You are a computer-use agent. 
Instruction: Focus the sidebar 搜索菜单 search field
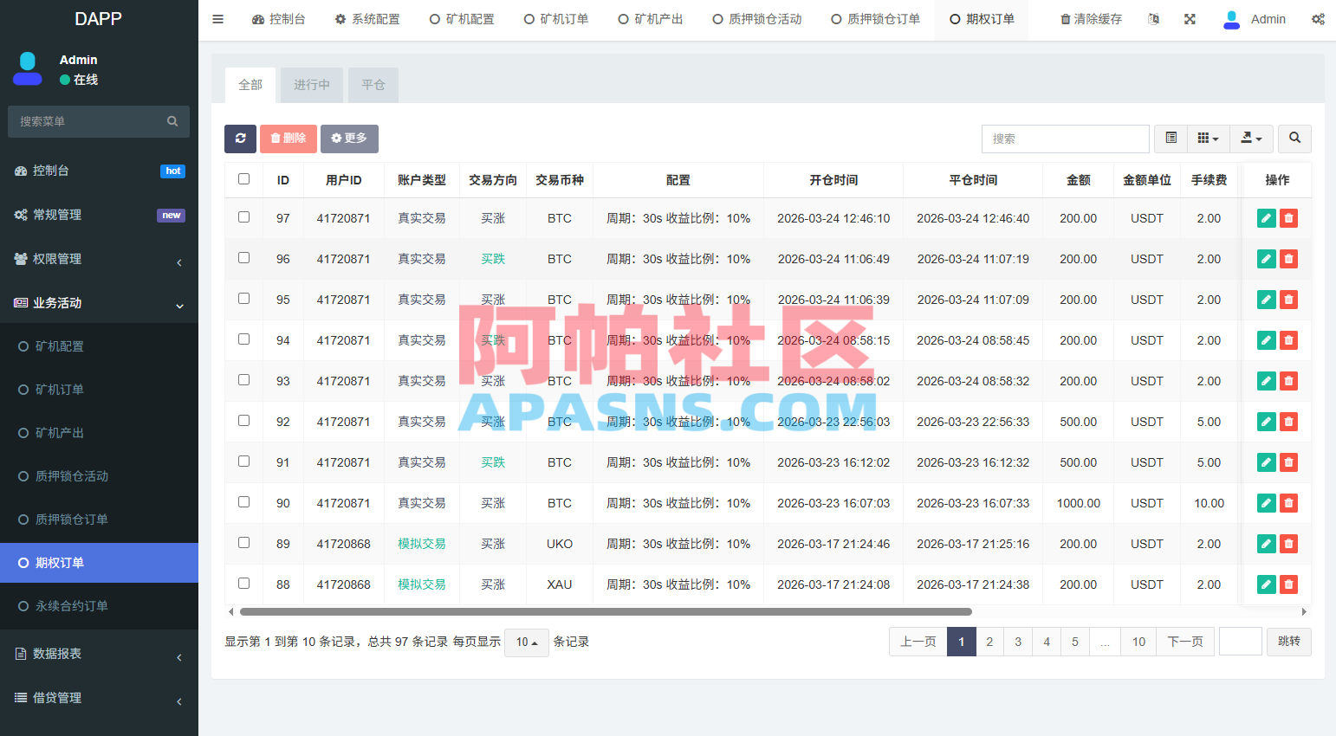tap(99, 121)
